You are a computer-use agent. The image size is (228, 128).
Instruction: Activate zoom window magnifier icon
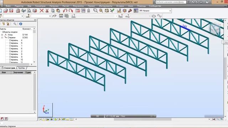coord(95,11)
